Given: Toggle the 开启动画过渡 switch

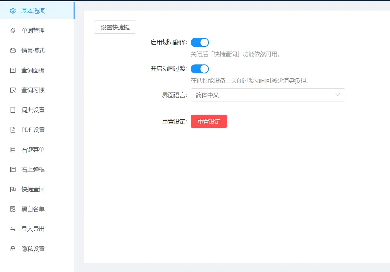Looking at the screenshot, I should coord(200,69).
